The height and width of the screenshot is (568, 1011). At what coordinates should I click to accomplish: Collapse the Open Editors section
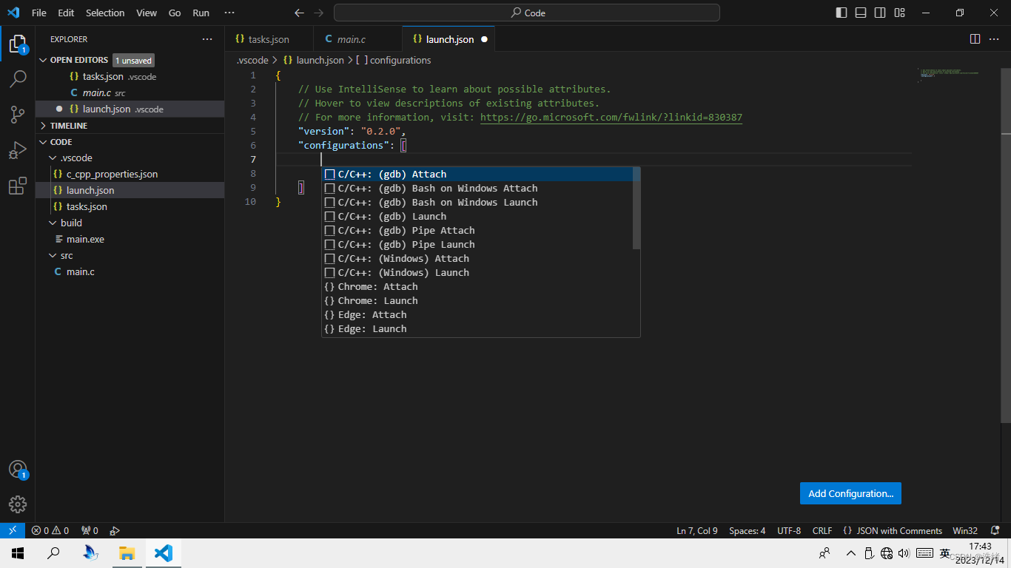(x=78, y=60)
